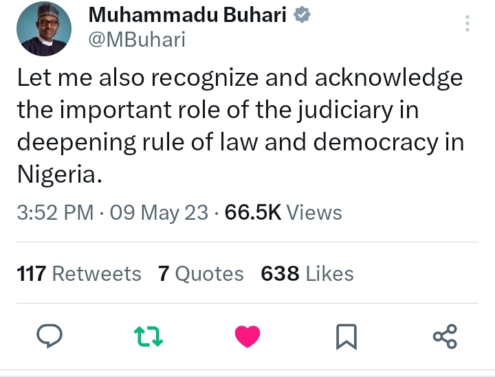
Task: Show the 638 Likes list
Action: pyautogui.click(x=307, y=274)
